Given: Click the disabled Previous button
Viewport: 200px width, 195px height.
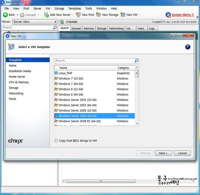Looking at the screenshot, I should pos(145,153).
